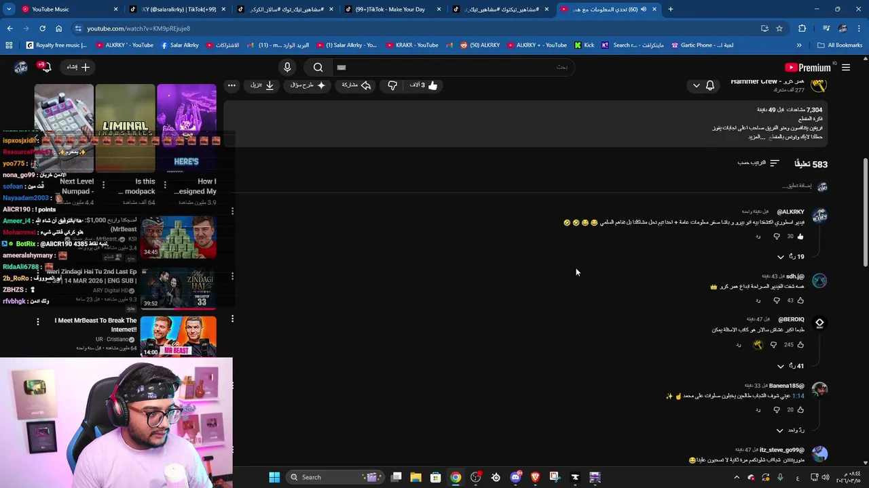The image size is (869, 488).
Task: Open the three-dot more actions menu
Action: click(x=232, y=85)
